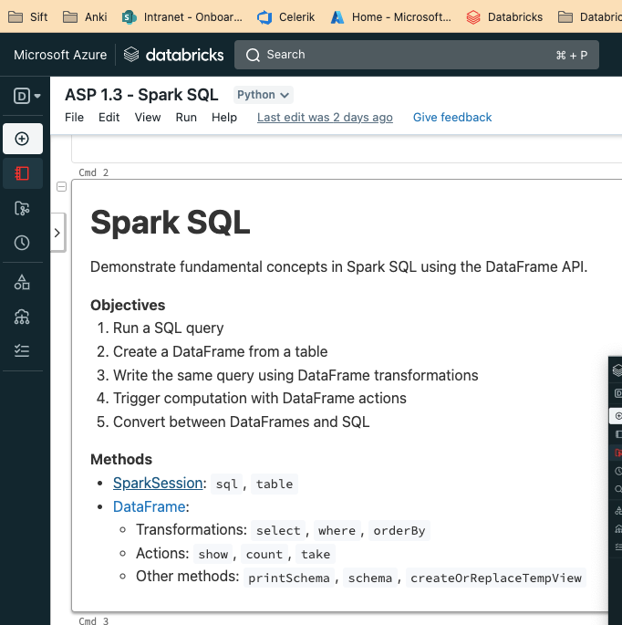Open the persona switcher dropdown

point(27,95)
